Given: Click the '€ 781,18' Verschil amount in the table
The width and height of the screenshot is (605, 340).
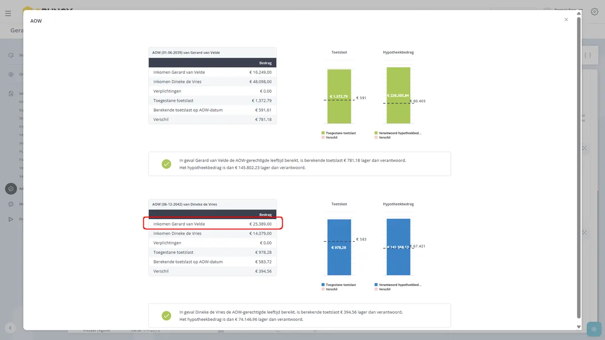Looking at the screenshot, I should pyautogui.click(x=263, y=119).
